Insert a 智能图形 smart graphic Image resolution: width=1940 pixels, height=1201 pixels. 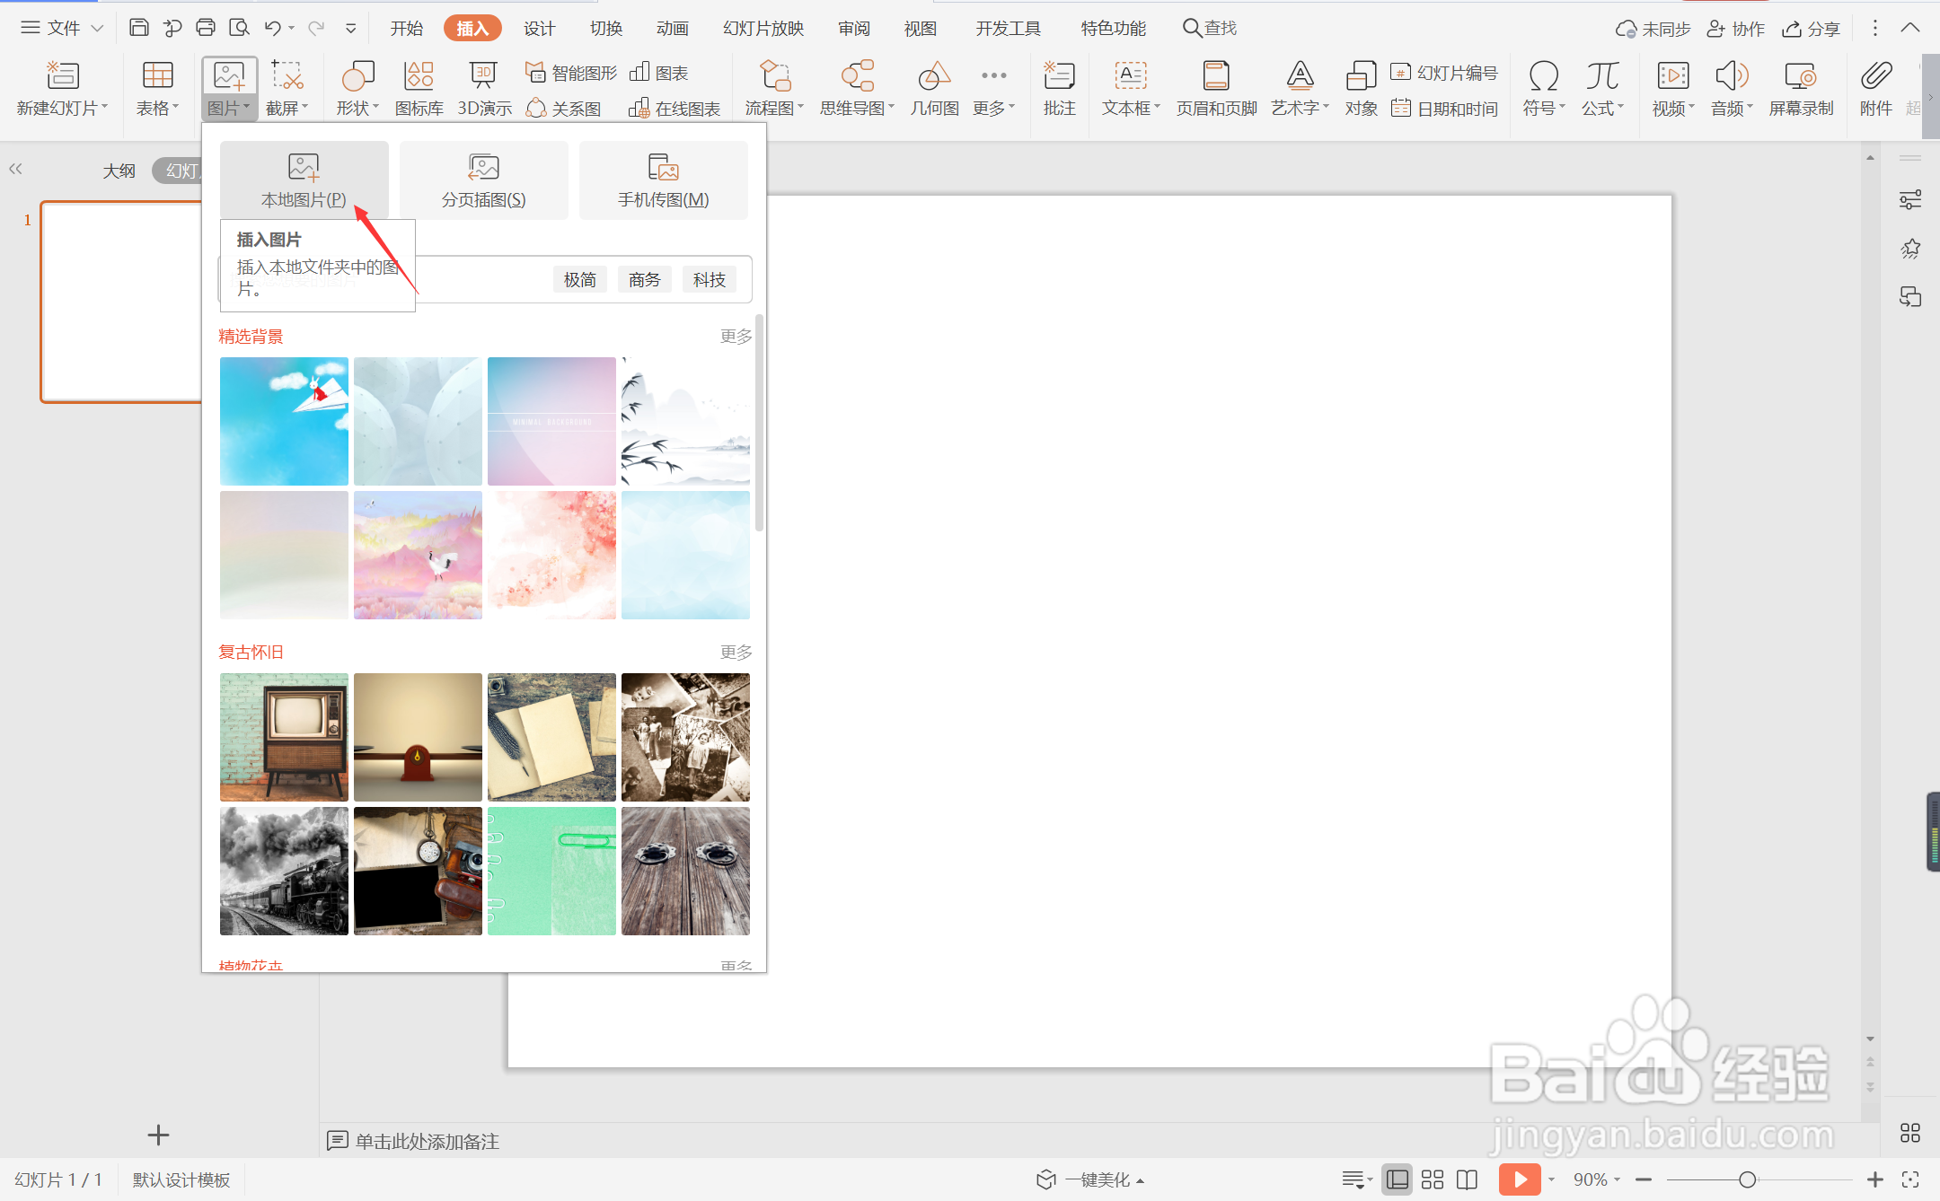pos(571,73)
